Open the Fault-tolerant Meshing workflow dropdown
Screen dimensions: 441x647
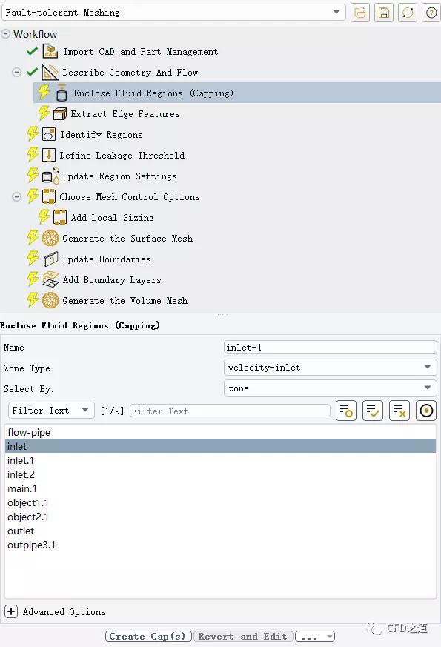173,13
